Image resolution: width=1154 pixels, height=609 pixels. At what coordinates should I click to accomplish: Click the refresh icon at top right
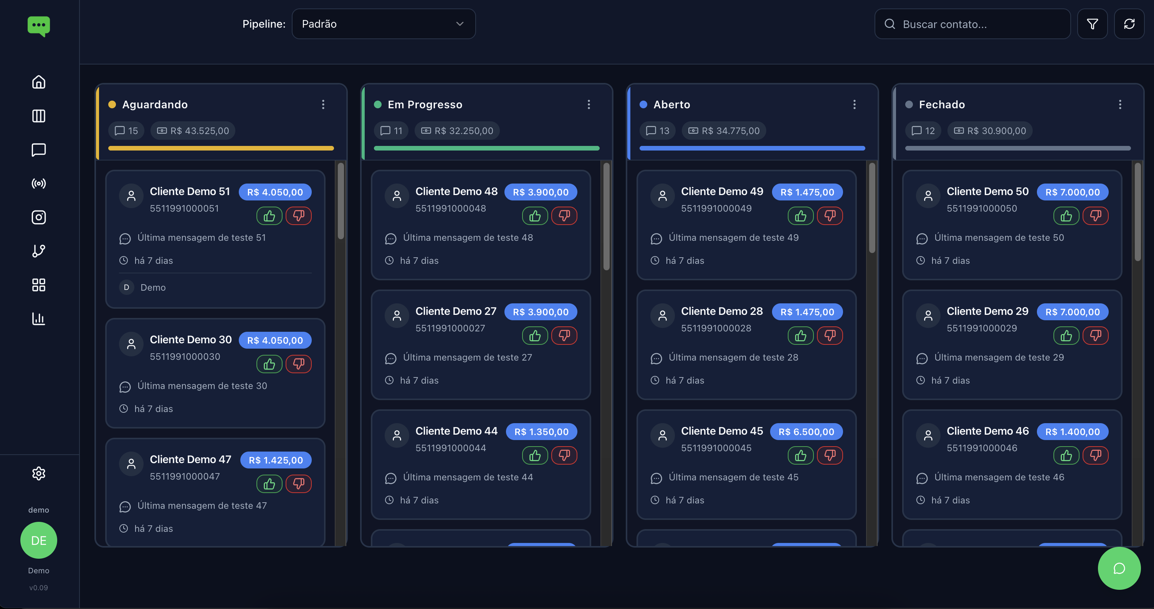click(1129, 24)
